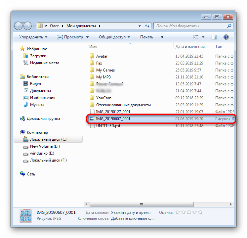Click the first rating star in details pane
The width and height of the screenshot is (247, 238).
coord(178,213)
